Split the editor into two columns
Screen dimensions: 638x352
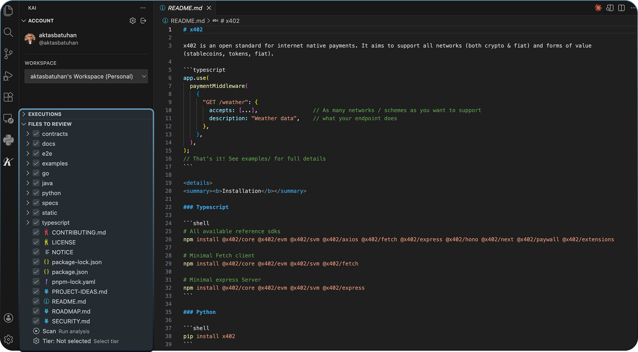coord(621,8)
